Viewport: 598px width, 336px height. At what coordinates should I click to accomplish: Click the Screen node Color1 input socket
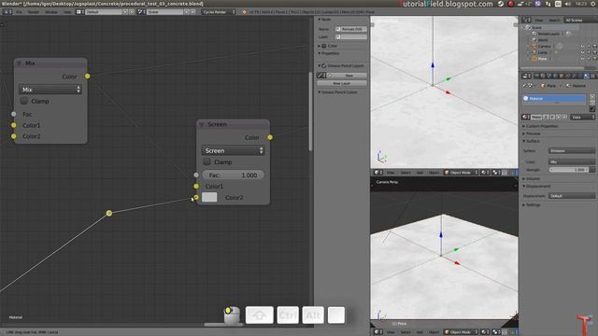click(196, 186)
